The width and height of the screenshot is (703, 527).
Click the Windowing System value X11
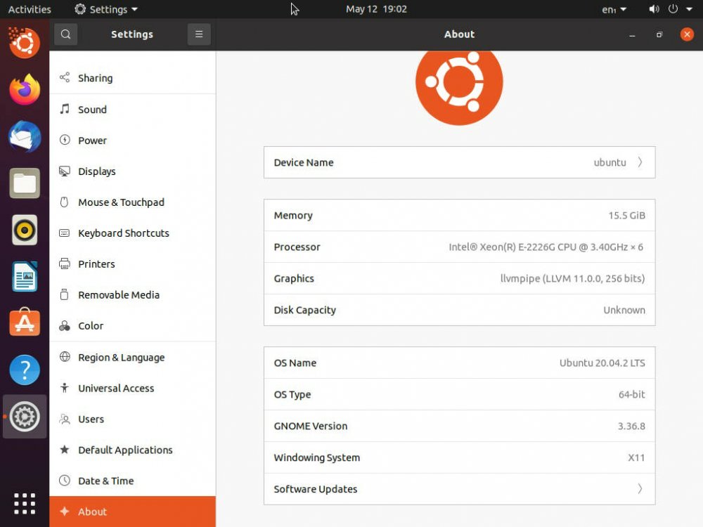tap(636, 457)
